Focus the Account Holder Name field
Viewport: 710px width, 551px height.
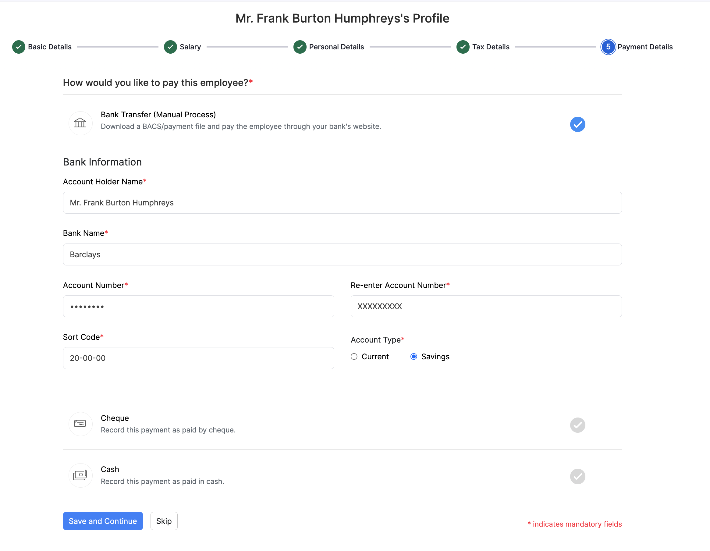[342, 203]
